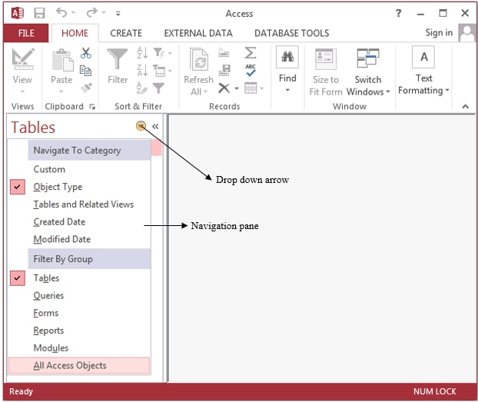Click the Cut scissors icon
Screen dimensions: 478x402
tap(85, 53)
